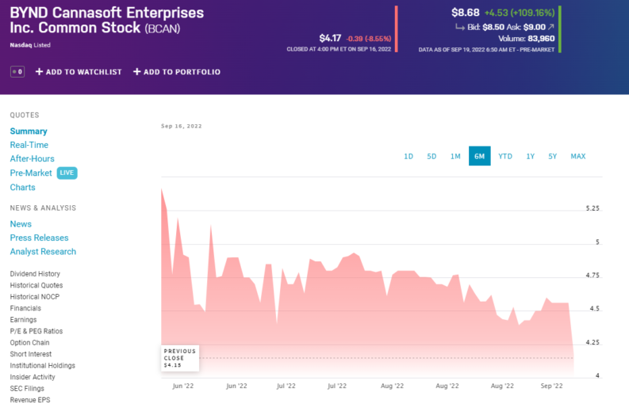The height and width of the screenshot is (411, 629).
Task: View Press Releases
Action: pyautogui.click(x=40, y=238)
